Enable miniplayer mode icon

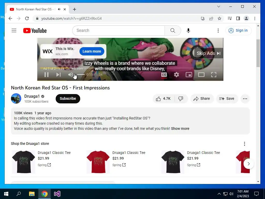coord(189,75)
